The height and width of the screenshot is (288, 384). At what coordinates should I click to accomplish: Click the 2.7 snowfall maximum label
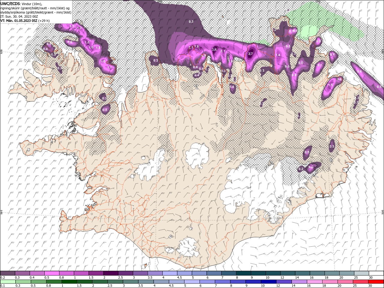(251, 54)
